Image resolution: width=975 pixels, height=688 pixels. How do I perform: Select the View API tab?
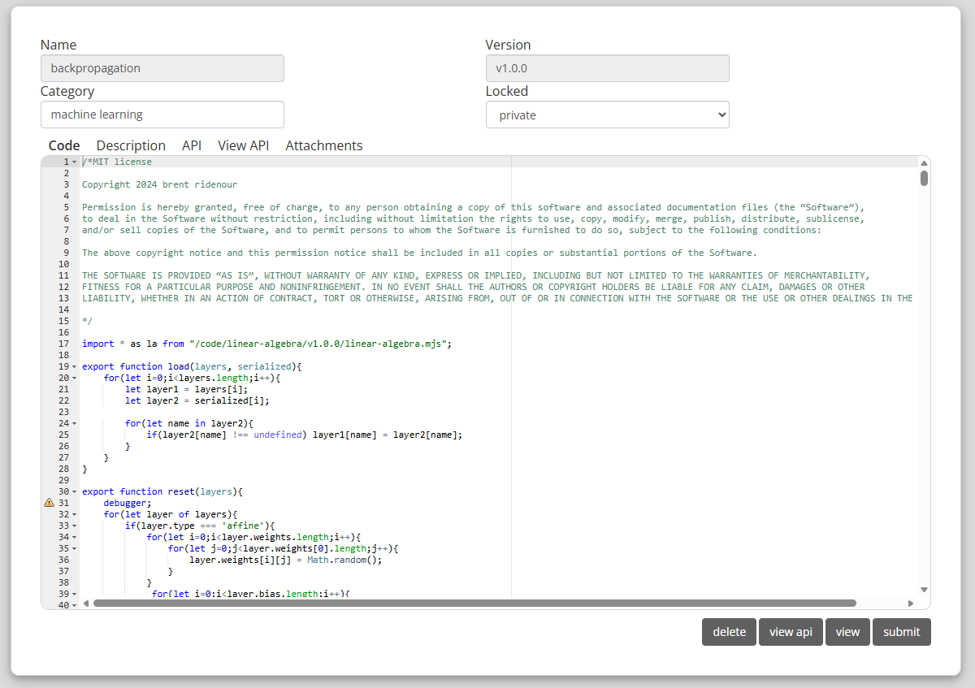[243, 145]
